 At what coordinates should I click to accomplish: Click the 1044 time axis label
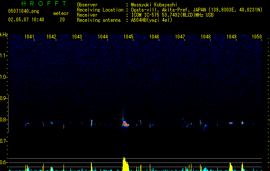103,37
